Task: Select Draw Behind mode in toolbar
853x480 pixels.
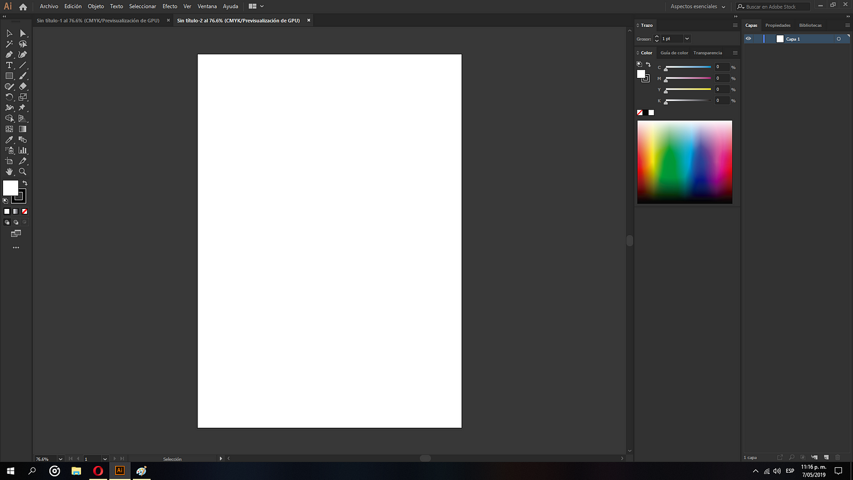Action: (16, 222)
